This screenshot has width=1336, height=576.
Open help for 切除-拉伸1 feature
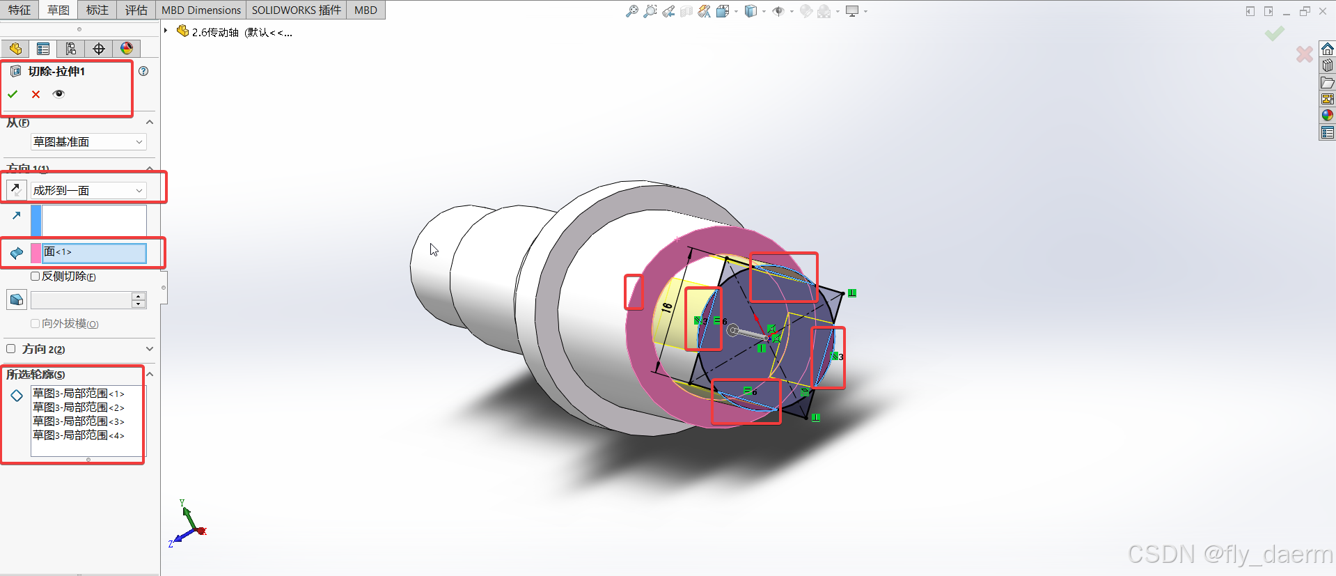tap(143, 71)
